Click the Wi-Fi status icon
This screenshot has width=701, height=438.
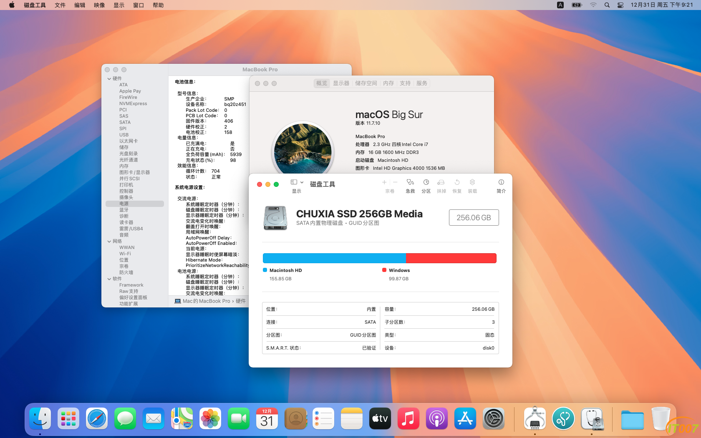pos(593,5)
